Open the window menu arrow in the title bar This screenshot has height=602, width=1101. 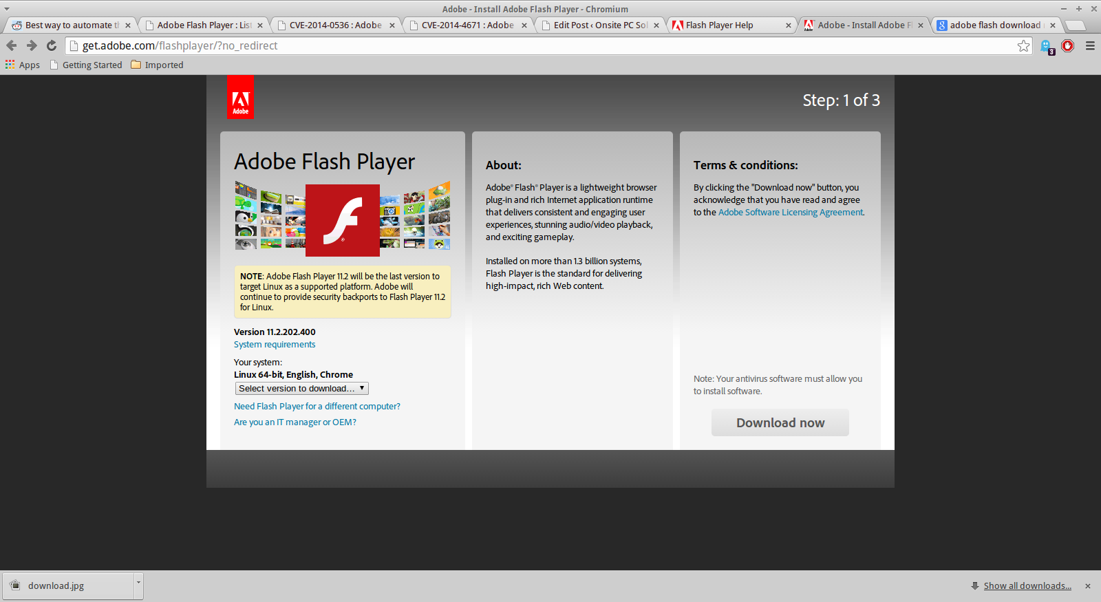coord(6,9)
